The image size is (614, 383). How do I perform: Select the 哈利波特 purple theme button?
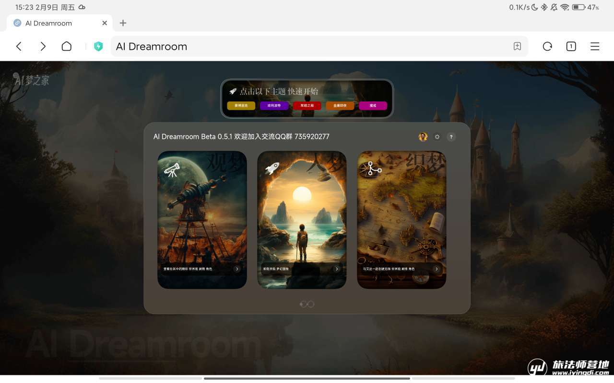pyautogui.click(x=274, y=106)
